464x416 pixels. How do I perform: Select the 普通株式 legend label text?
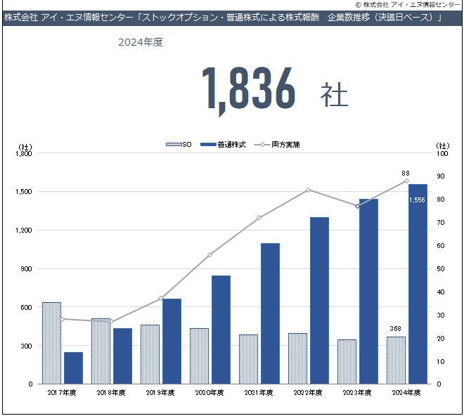tap(231, 144)
